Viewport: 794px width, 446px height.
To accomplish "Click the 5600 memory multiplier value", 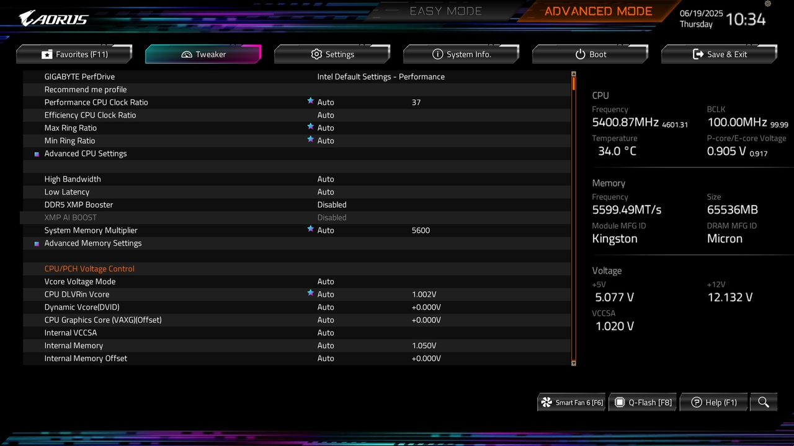I will pyautogui.click(x=421, y=230).
